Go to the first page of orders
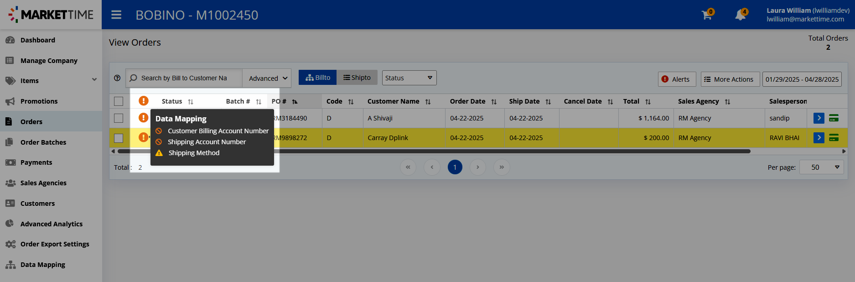 coord(408,167)
